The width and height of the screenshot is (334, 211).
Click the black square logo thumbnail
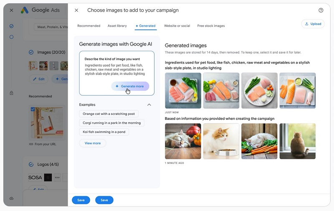[48, 177]
